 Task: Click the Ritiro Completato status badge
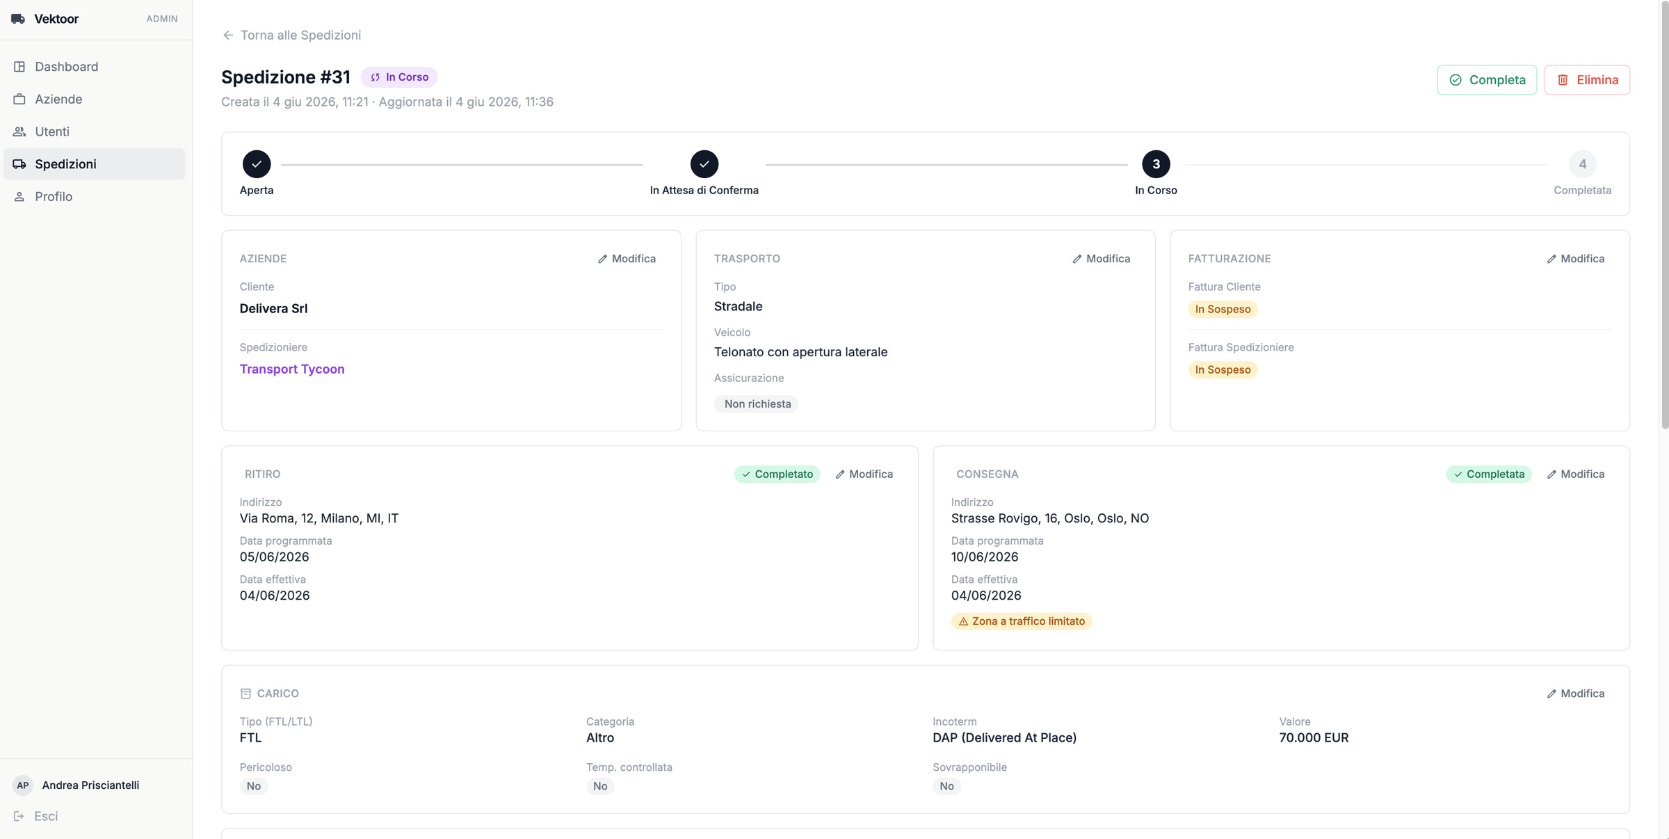coord(777,474)
